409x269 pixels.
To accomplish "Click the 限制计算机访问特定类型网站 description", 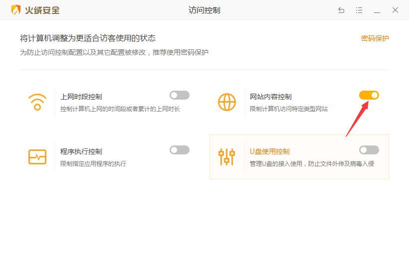I will (x=289, y=109).
